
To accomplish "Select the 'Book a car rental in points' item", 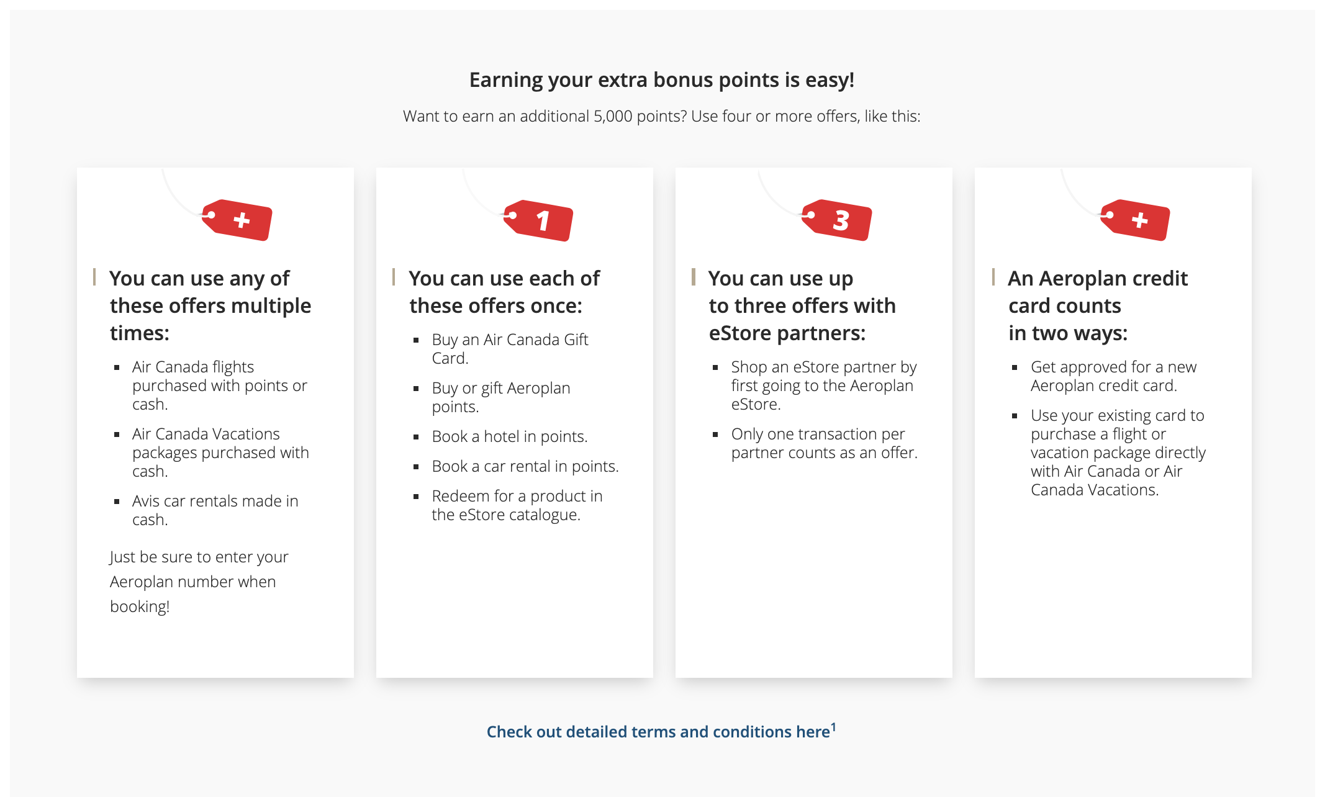I will tap(525, 466).
